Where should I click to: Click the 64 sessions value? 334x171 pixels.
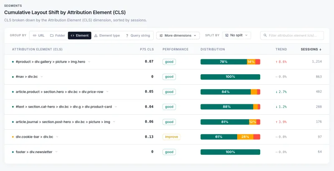320,152
